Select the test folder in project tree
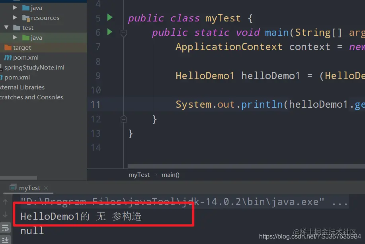This screenshot has width=365, height=244. point(28,28)
